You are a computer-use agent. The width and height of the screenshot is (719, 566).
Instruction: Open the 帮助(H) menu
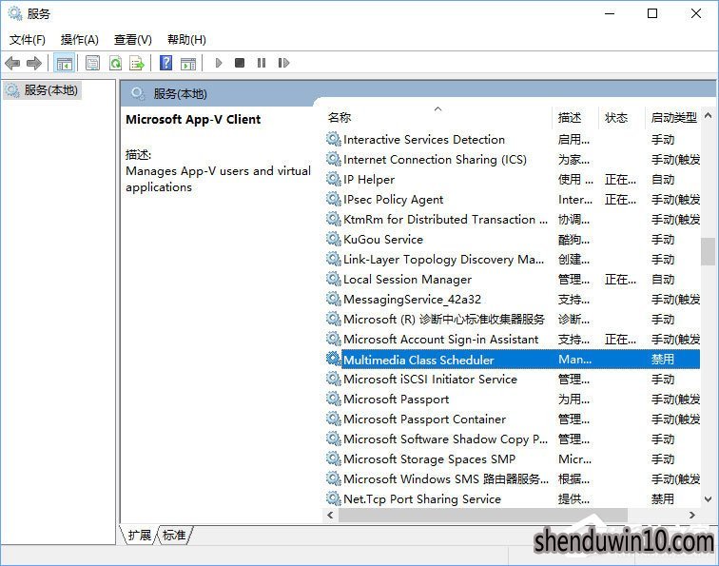click(186, 40)
